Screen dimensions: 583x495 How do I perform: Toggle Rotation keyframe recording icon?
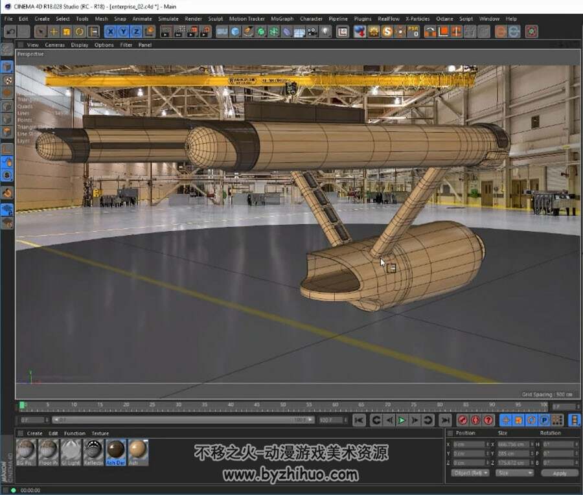coord(531,420)
